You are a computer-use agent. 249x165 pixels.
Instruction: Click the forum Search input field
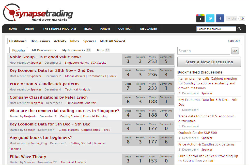[x=204, y=51]
